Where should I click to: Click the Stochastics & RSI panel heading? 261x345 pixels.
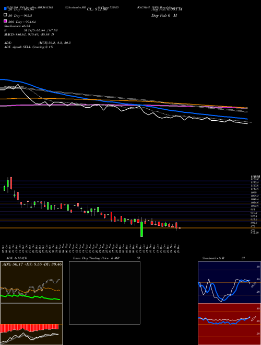[x=223, y=258]
